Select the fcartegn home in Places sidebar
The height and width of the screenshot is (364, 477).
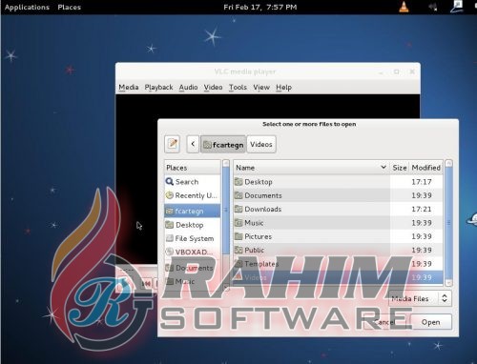(x=192, y=211)
